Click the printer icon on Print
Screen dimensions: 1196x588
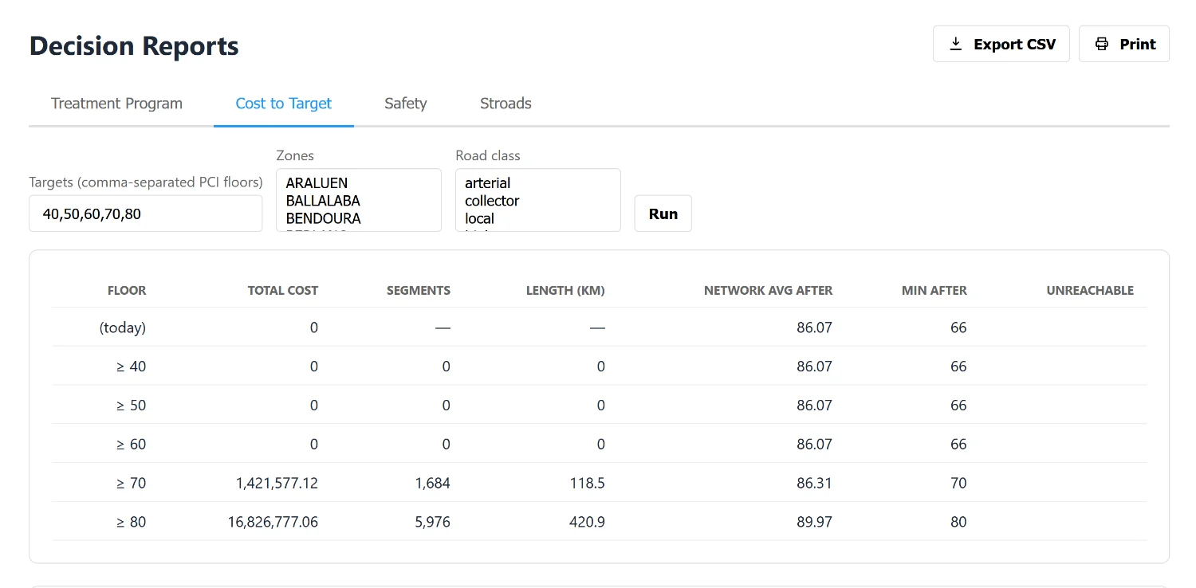point(1101,44)
